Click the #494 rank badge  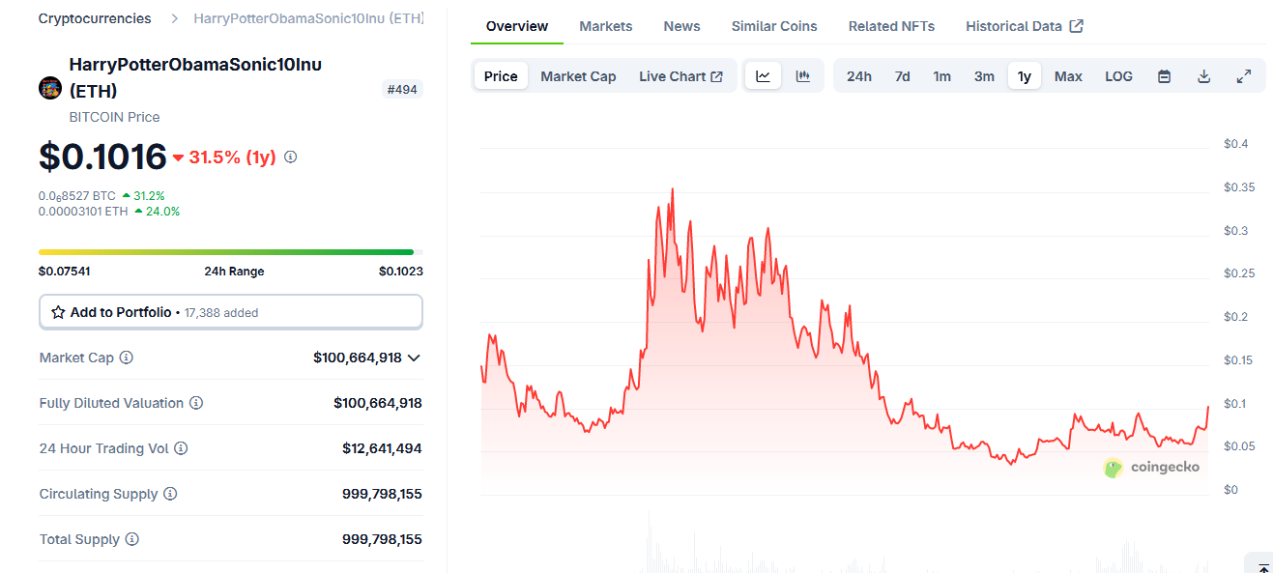[x=402, y=90]
